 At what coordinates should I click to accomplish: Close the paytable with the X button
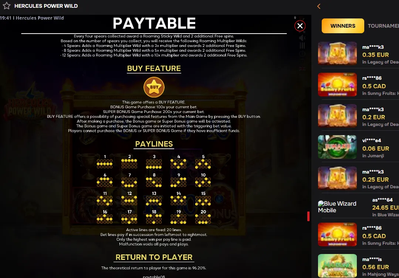300,26
